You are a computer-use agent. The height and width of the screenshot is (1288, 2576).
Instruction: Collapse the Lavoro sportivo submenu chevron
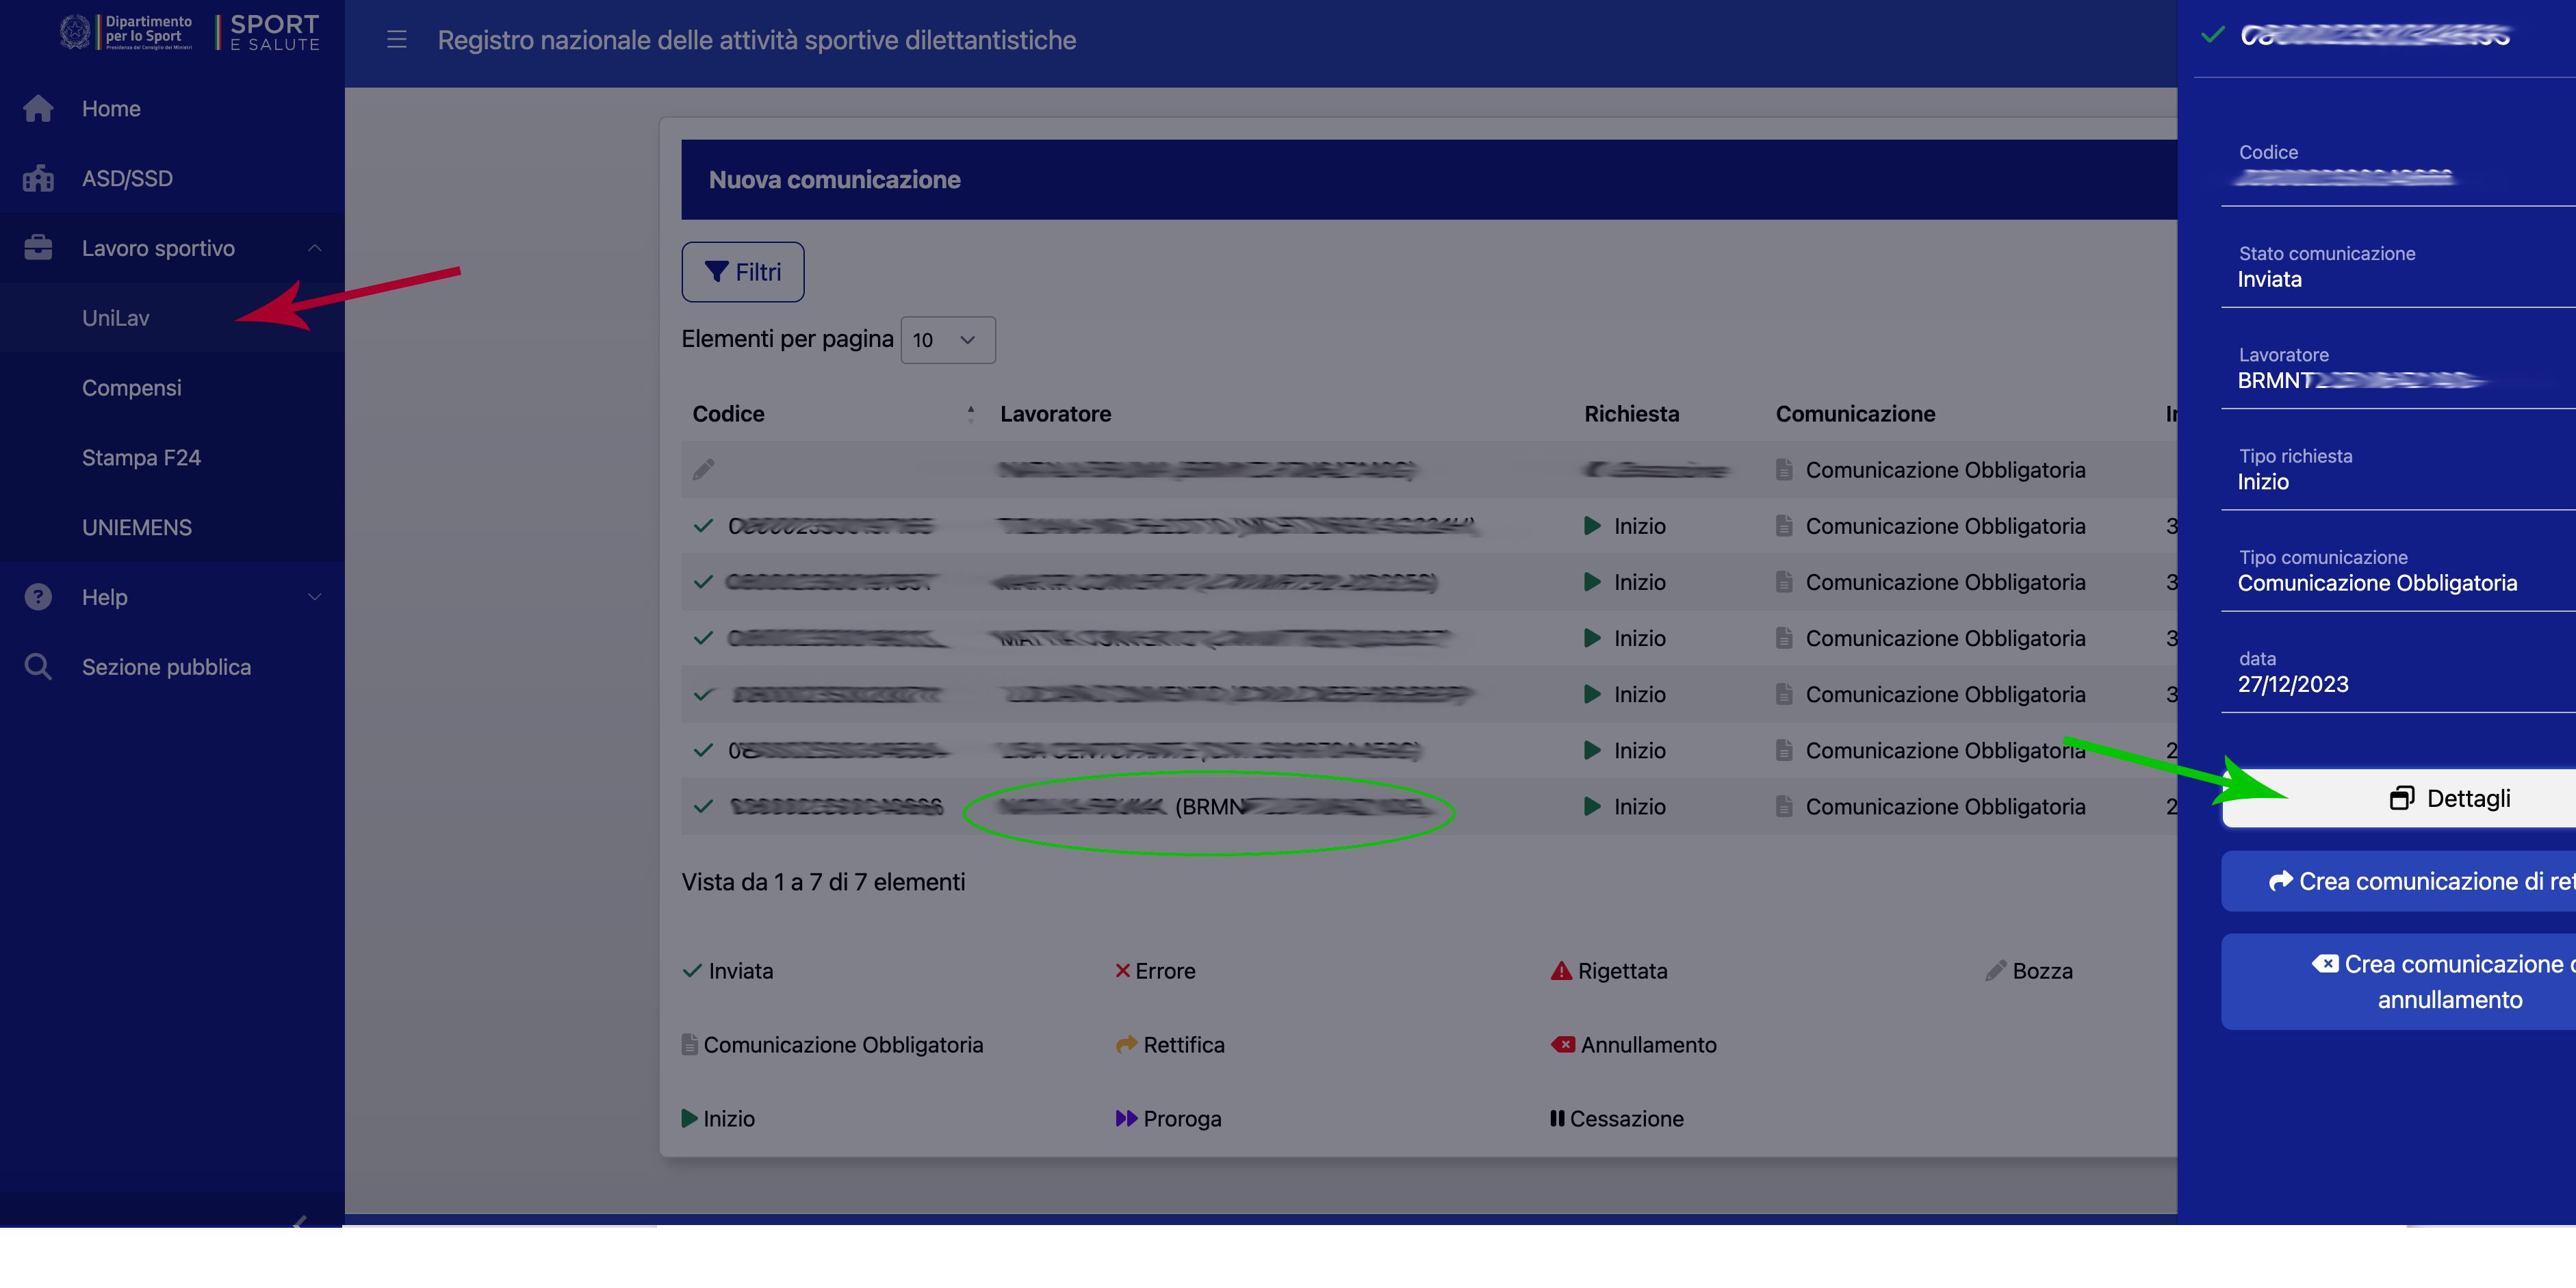(x=314, y=248)
